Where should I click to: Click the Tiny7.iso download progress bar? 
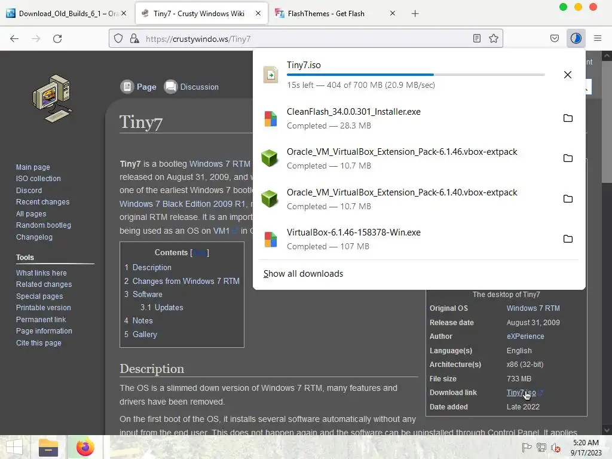pos(416,75)
